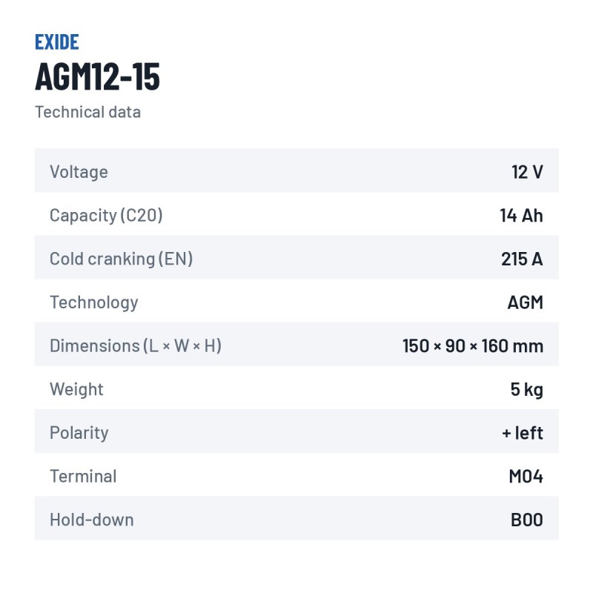This screenshot has width=593, height=593.
Task: Select the Capacity (C20) label
Action: point(106,216)
